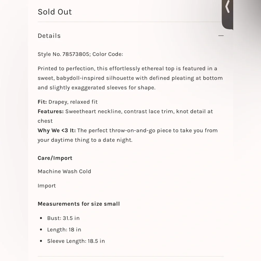Click the Import line under Care
This screenshot has width=261, height=261.
pyautogui.click(x=47, y=186)
